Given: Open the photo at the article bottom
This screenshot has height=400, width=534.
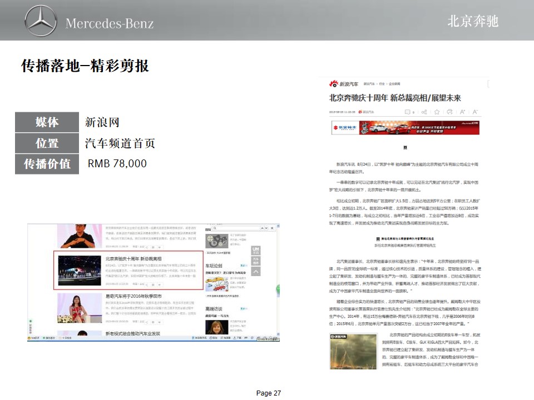Looking at the screenshot, I should [354, 351].
